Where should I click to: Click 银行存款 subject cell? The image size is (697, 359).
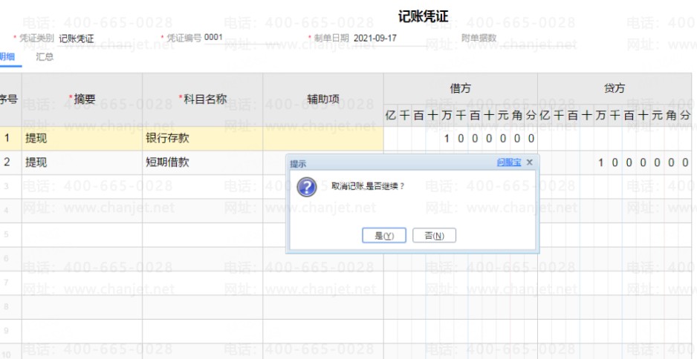(203, 139)
